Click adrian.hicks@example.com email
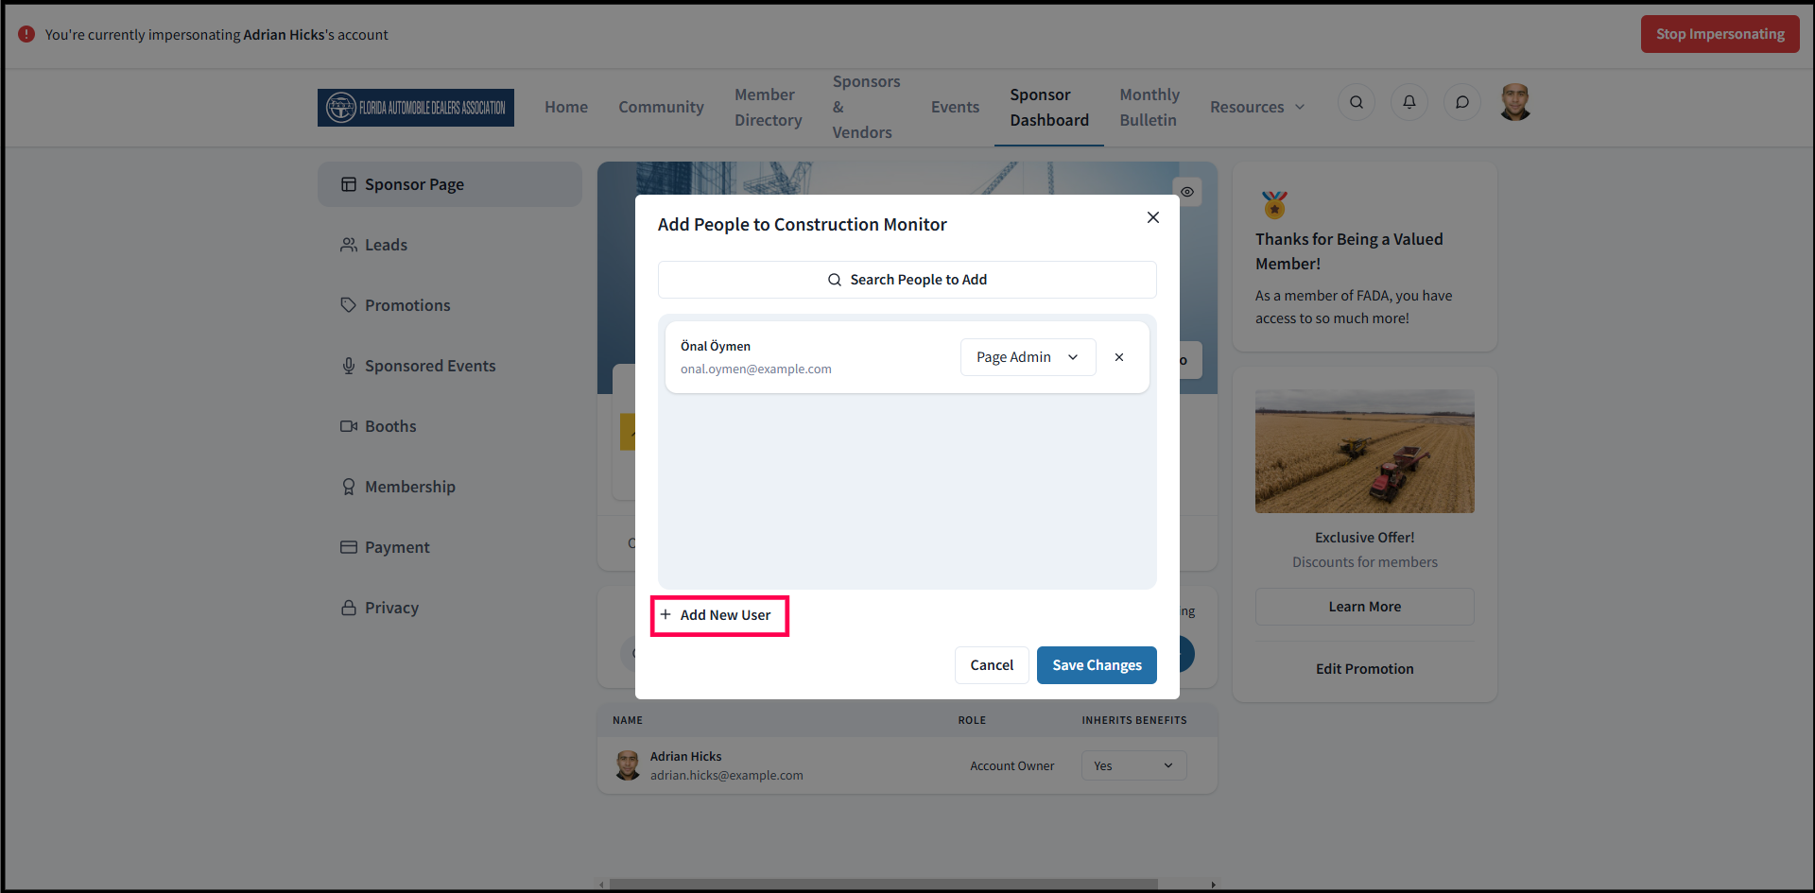 tap(727, 776)
